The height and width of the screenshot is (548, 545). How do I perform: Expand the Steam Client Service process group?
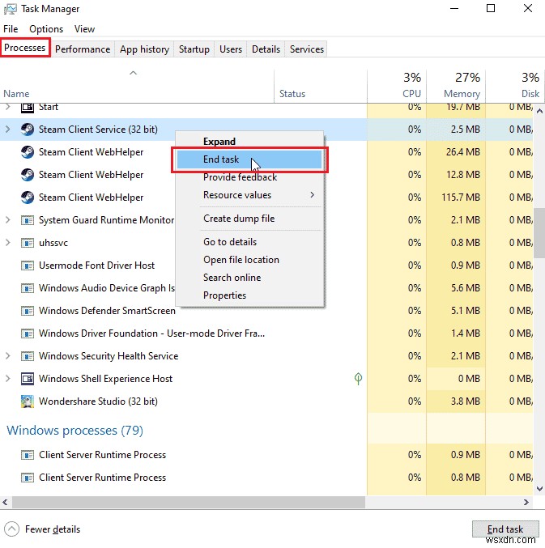(x=8, y=129)
